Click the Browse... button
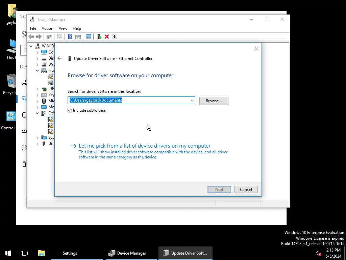 pos(214,101)
